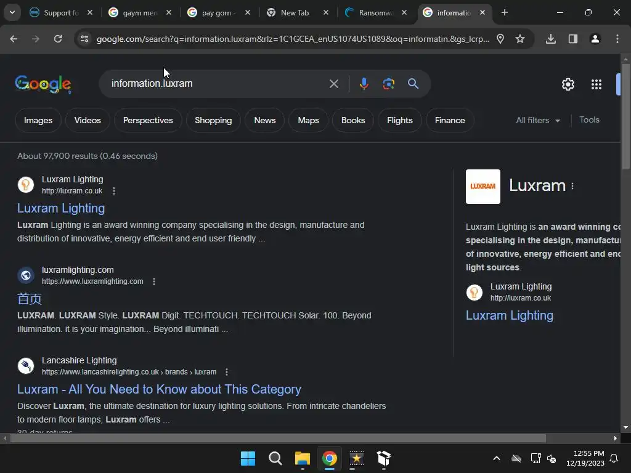Open the box-shaped app in taskbar
This screenshot has height=473, width=631.
coord(383,458)
